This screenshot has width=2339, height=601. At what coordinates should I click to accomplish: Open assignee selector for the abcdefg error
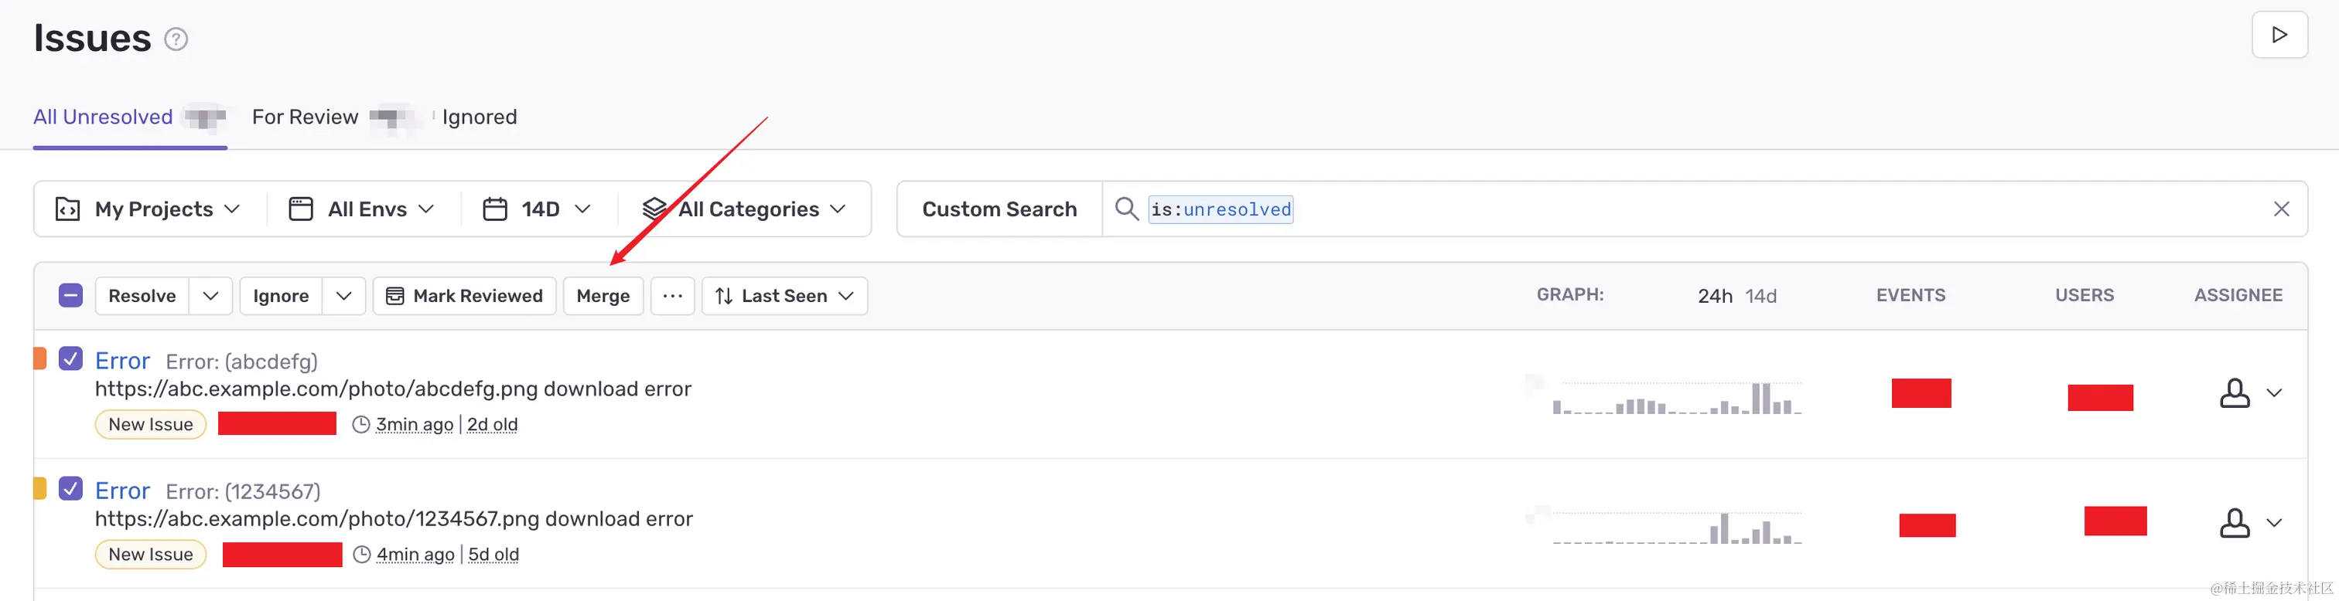pyautogui.click(x=2250, y=393)
